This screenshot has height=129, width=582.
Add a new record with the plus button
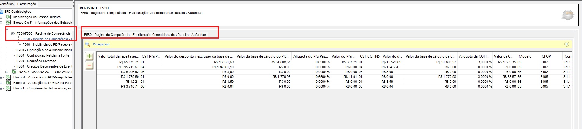[89, 56]
